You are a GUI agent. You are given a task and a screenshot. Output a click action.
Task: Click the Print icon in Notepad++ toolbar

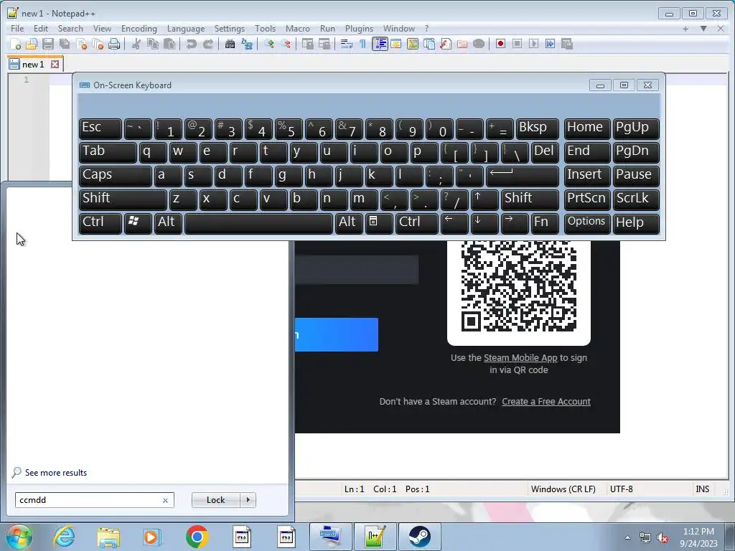click(114, 44)
